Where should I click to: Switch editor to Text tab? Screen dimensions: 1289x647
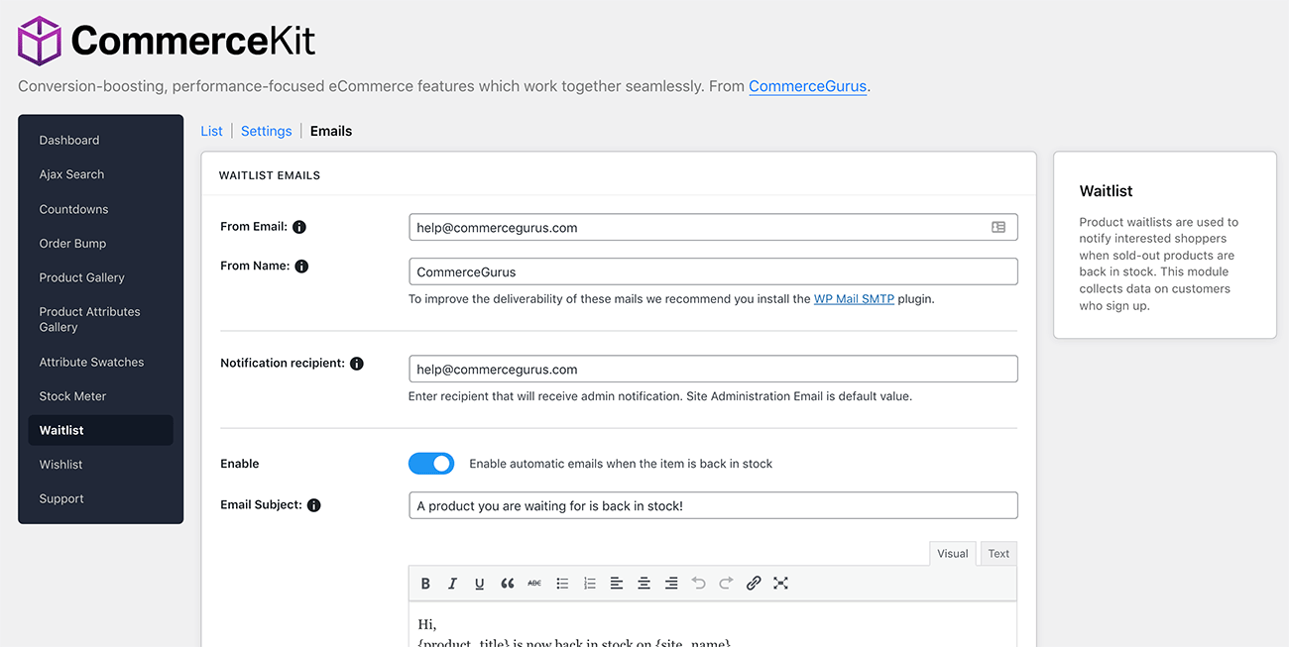[998, 554]
